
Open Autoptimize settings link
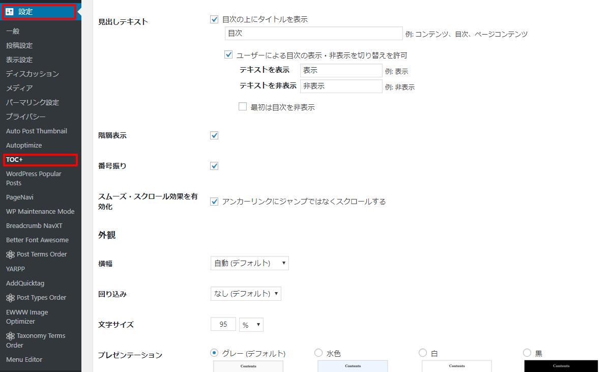[x=24, y=145]
